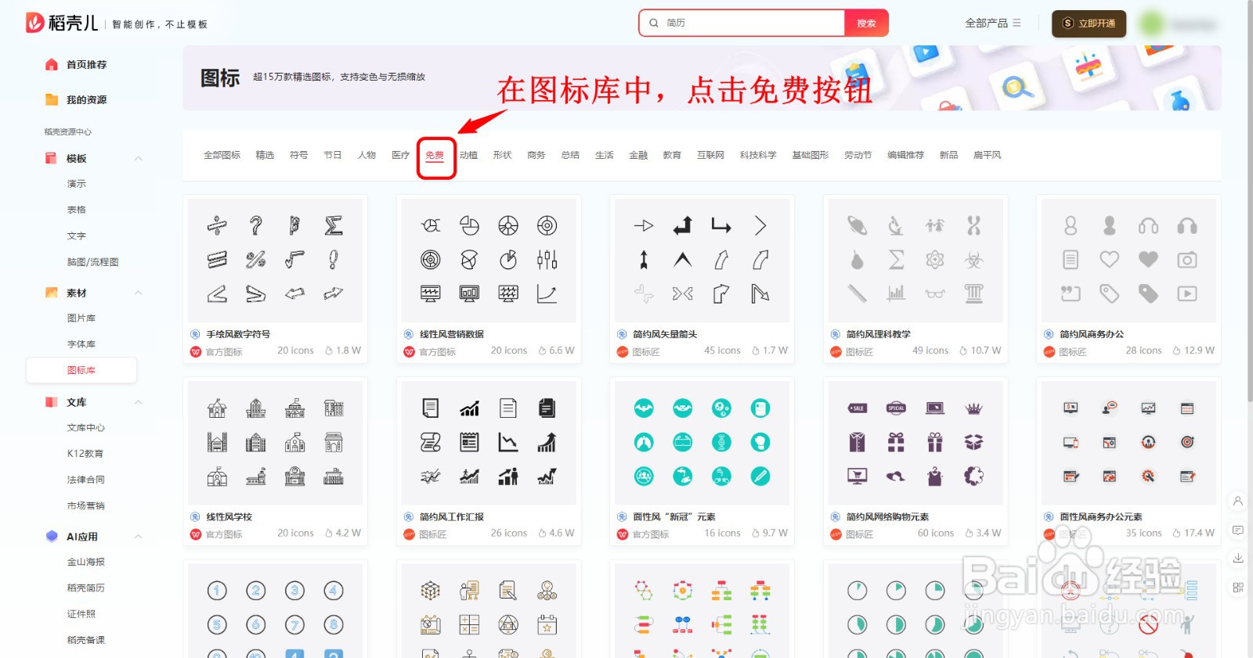Click 官方图标 author under 线性风营销数据
Image resolution: width=1253 pixels, height=658 pixels.
437,352
